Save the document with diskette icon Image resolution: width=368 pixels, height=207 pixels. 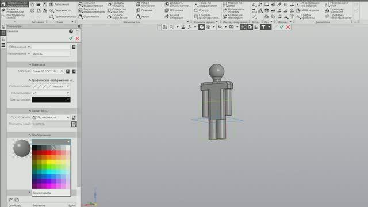click(45, 5)
